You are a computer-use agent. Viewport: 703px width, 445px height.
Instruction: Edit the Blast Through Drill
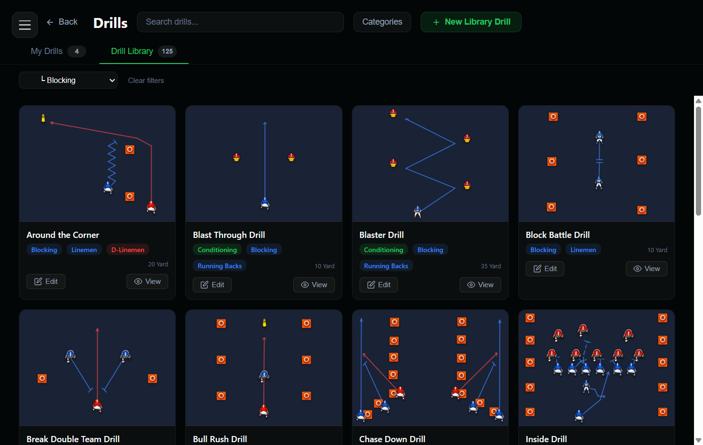pyautogui.click(x=212, y=285)
